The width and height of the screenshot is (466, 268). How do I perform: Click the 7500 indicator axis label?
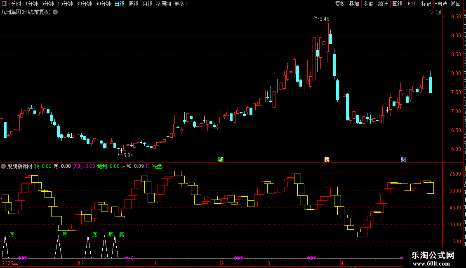pyautogui.click(x=455, y=174)
